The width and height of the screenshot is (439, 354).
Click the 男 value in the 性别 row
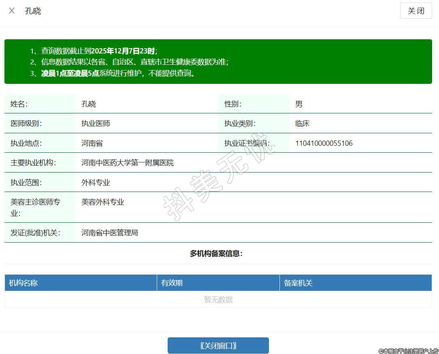coord(299,104)
